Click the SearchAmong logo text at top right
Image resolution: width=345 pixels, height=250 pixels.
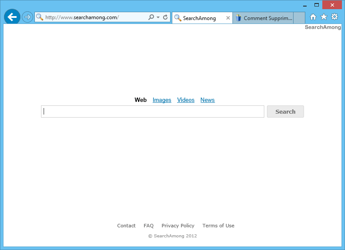tap(323, 27)
